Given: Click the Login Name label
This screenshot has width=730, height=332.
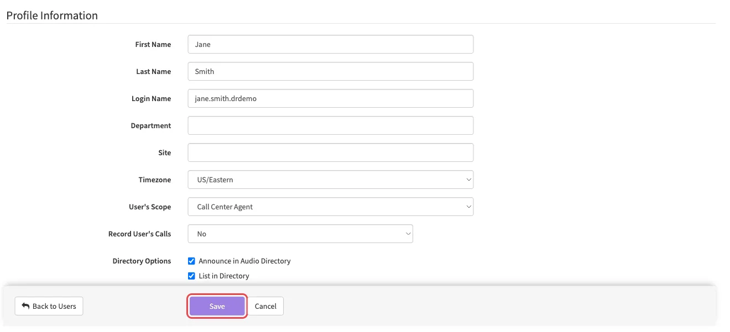Looking at the screenshot, I should tap(151, 98).
